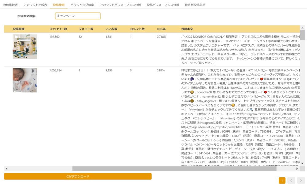Open ハッシュタグ検索 tab
307x184 pixels.
coord(82,5)
